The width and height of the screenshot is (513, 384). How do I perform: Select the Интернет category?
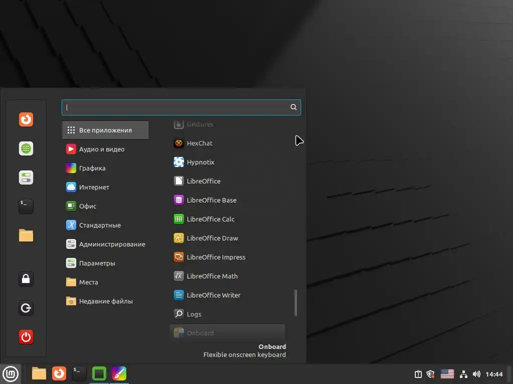pyautogui.click(x=105, y=187)
